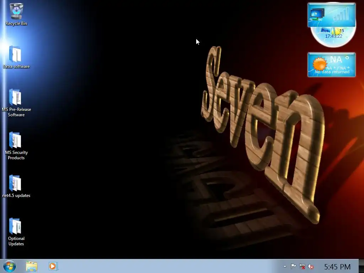The width and height of the screenshot is (364, 273).
Task: Launch Windows Media Player from the taskbar
Action: [53, 266]
